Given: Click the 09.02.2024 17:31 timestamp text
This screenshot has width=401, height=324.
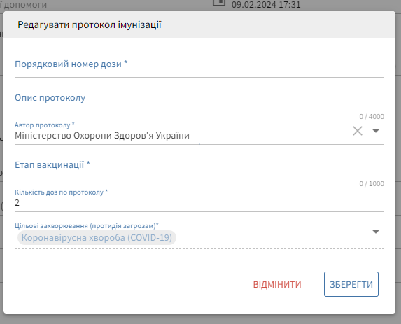Looking at the screenshot, I should tap(266, 5).
